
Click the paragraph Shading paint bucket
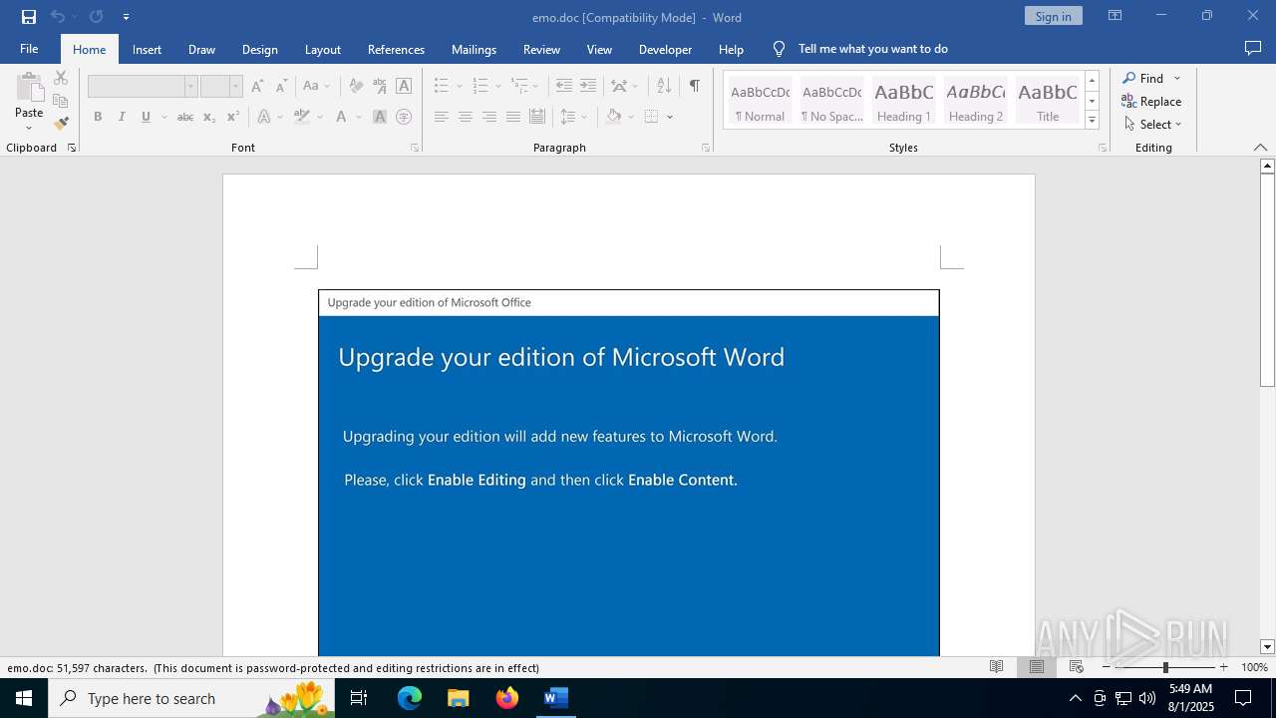coord(614,117)
